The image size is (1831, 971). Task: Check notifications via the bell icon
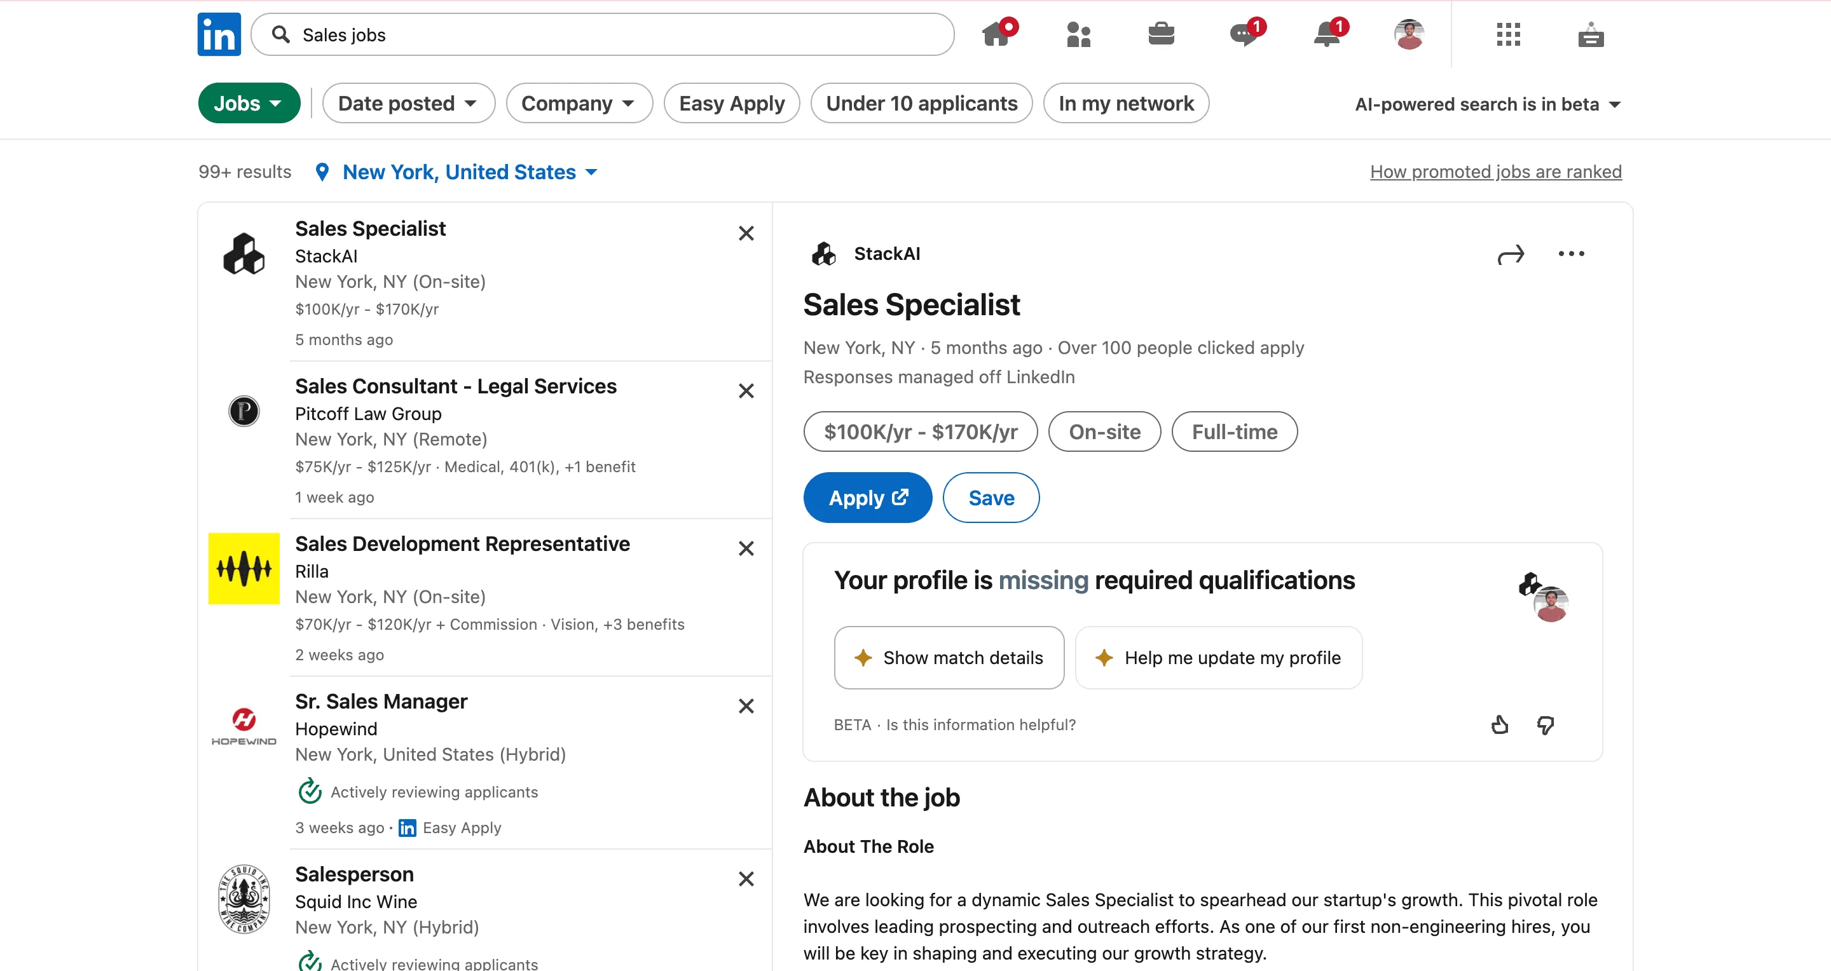[x=1326, y=34]
